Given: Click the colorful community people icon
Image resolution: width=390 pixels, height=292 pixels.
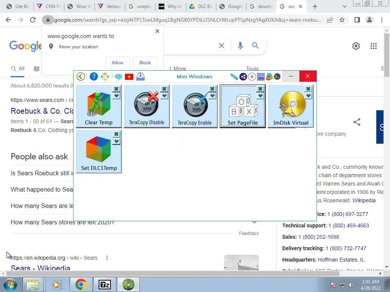Looking at the screenshot, I should coord(105,76).
